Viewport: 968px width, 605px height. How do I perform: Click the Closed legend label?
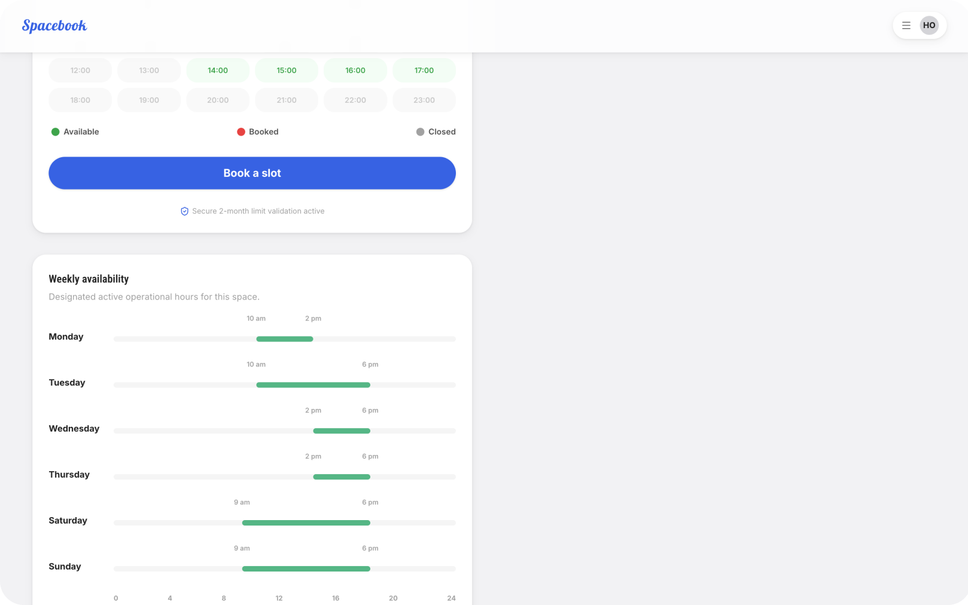point(442,132)
